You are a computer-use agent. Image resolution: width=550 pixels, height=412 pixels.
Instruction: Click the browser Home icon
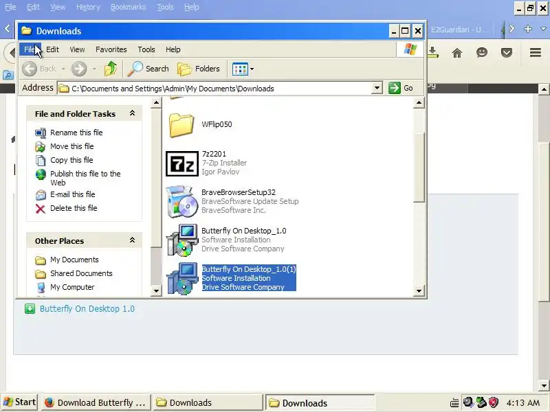click(456, 53)
